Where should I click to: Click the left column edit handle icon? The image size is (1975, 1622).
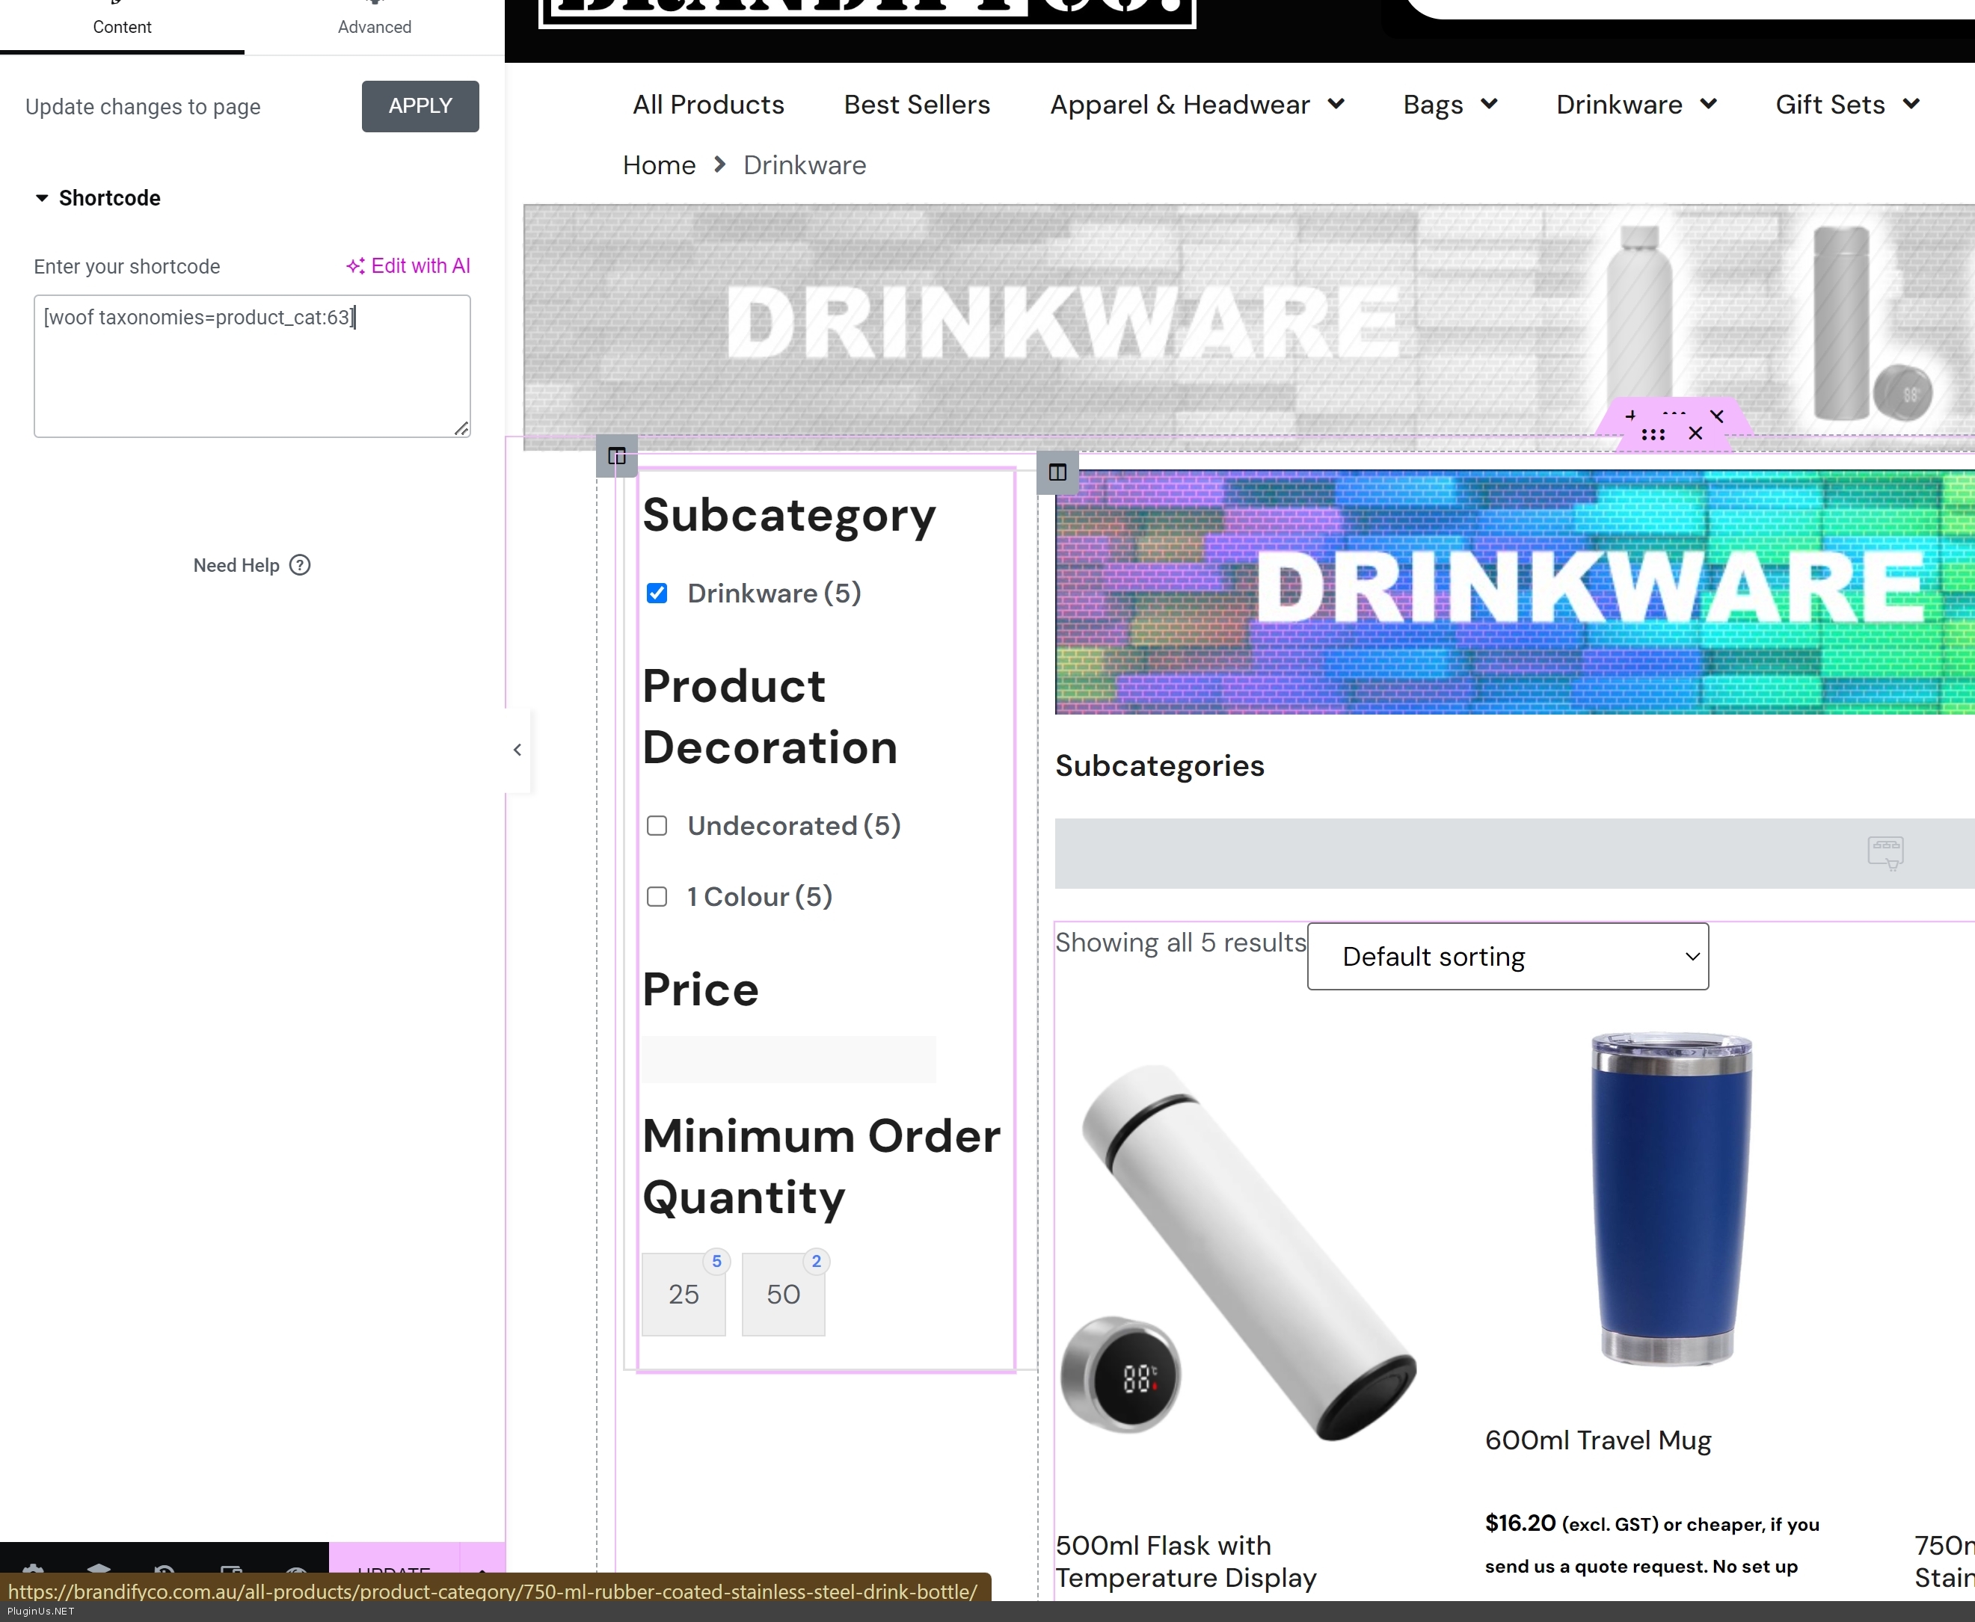click(617, 456)
